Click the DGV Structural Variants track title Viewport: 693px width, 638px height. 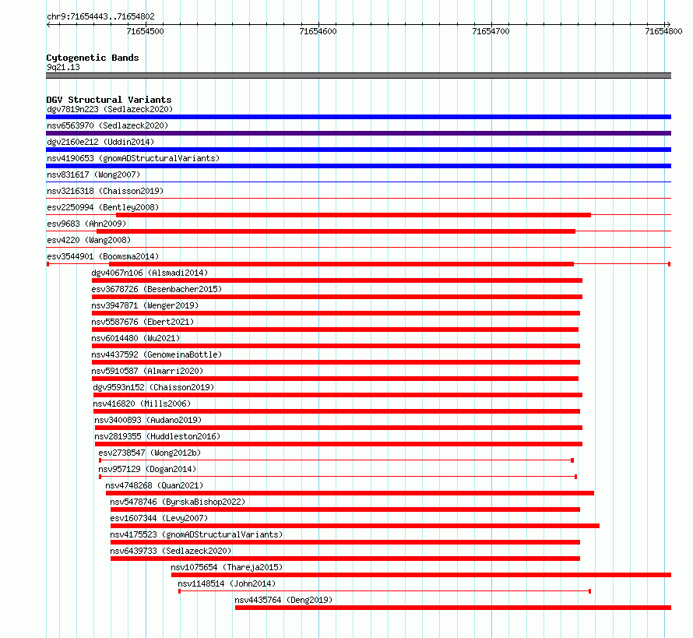[x=109, y=100]
